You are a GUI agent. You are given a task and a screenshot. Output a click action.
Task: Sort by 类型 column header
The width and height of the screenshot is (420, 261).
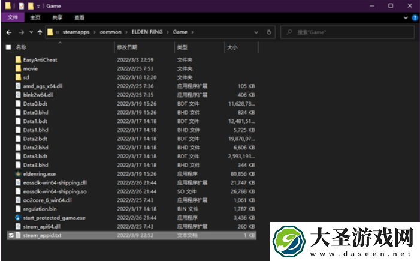click(x=182, y=47)
